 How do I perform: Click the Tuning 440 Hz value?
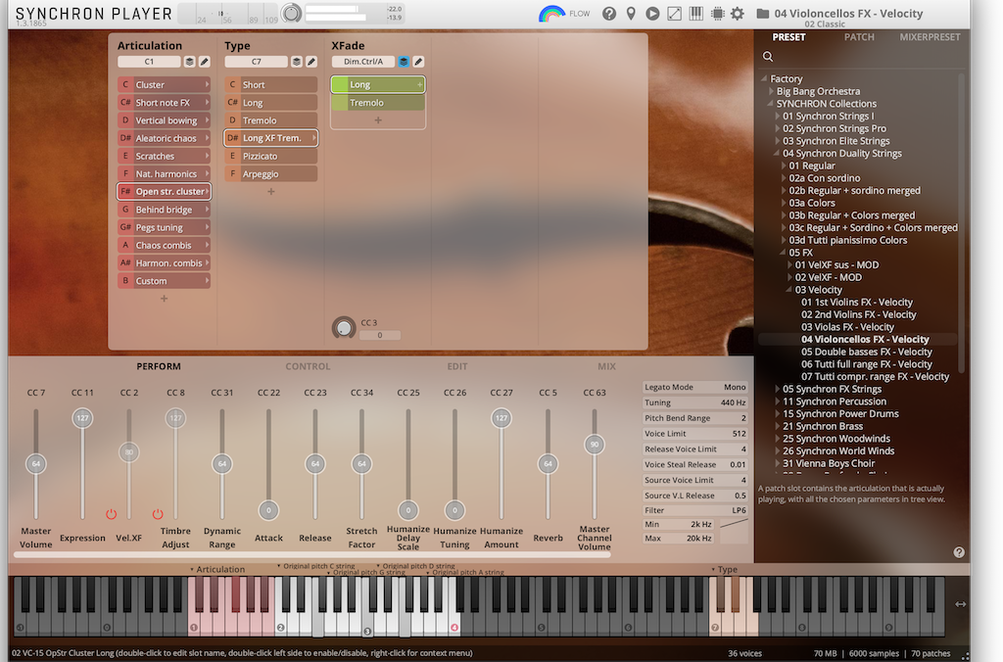(733, 402)
